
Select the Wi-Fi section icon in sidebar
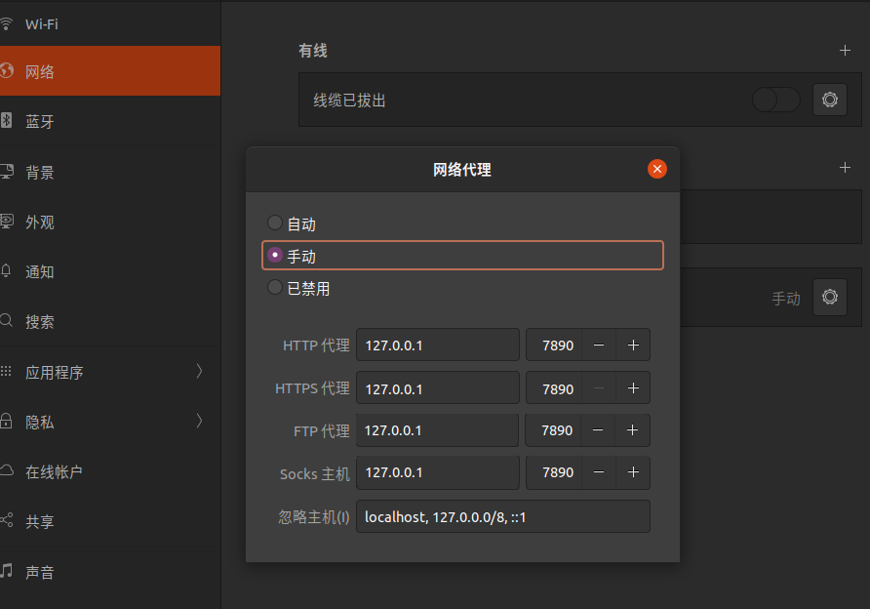click(14, 23)
